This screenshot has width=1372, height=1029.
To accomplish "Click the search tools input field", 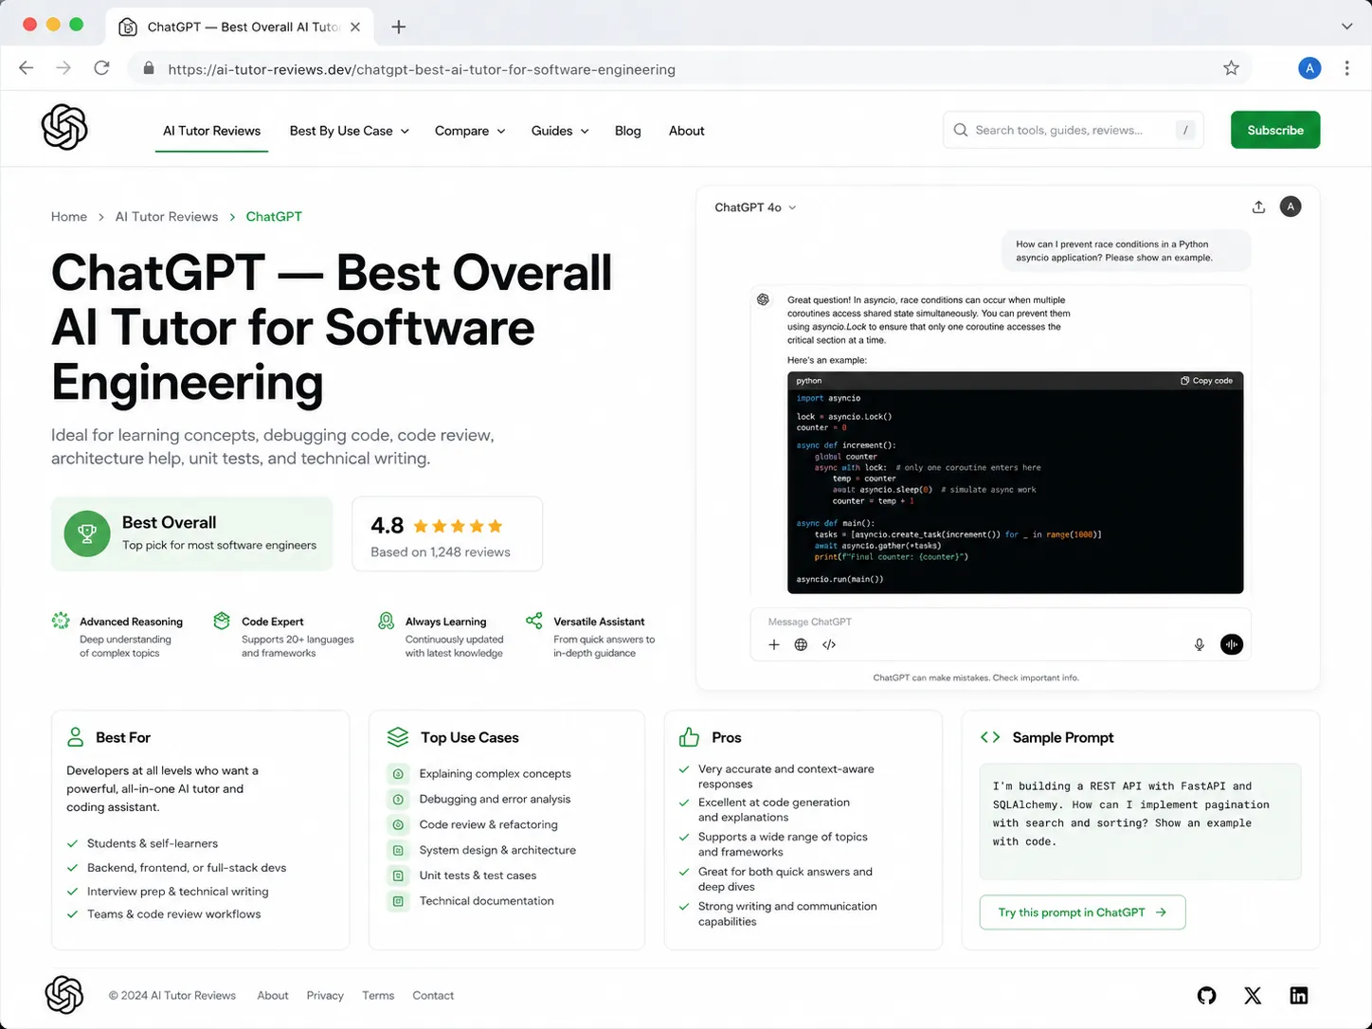I will click(1073, 130).
